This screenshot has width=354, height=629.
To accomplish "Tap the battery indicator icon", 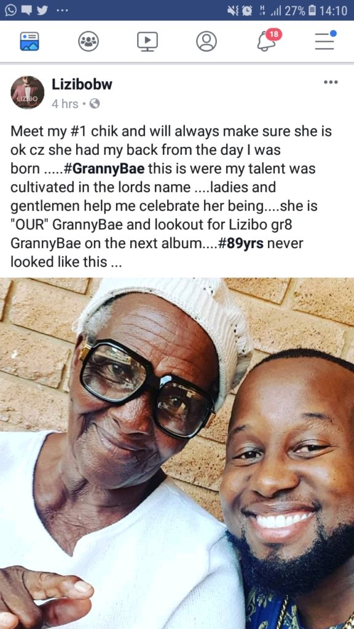I will [313, 11].
